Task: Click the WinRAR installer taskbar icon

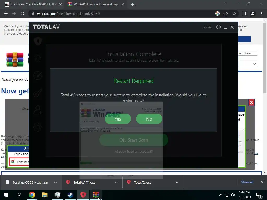Action: (96, 195)
